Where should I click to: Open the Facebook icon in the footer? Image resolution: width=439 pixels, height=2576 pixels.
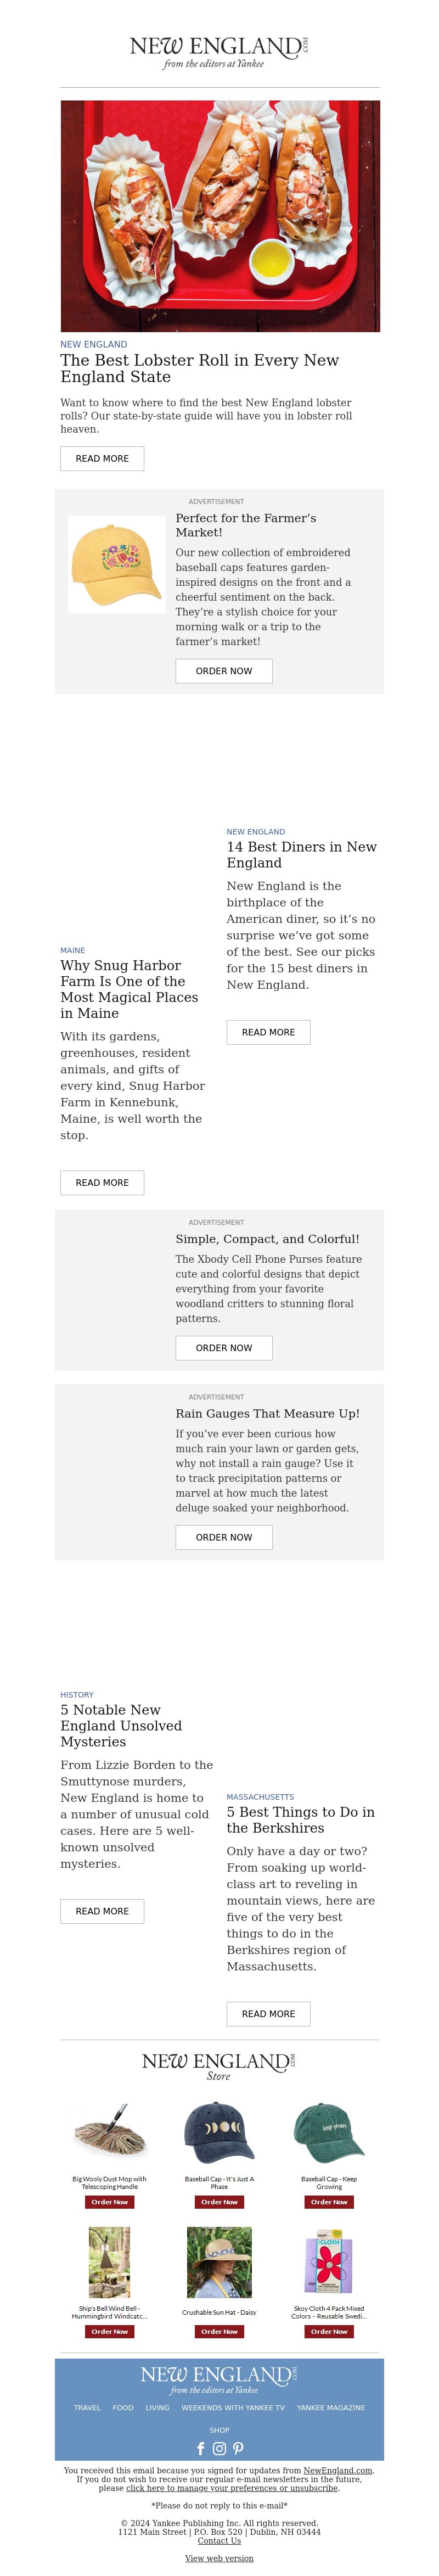pos(201,2448)
